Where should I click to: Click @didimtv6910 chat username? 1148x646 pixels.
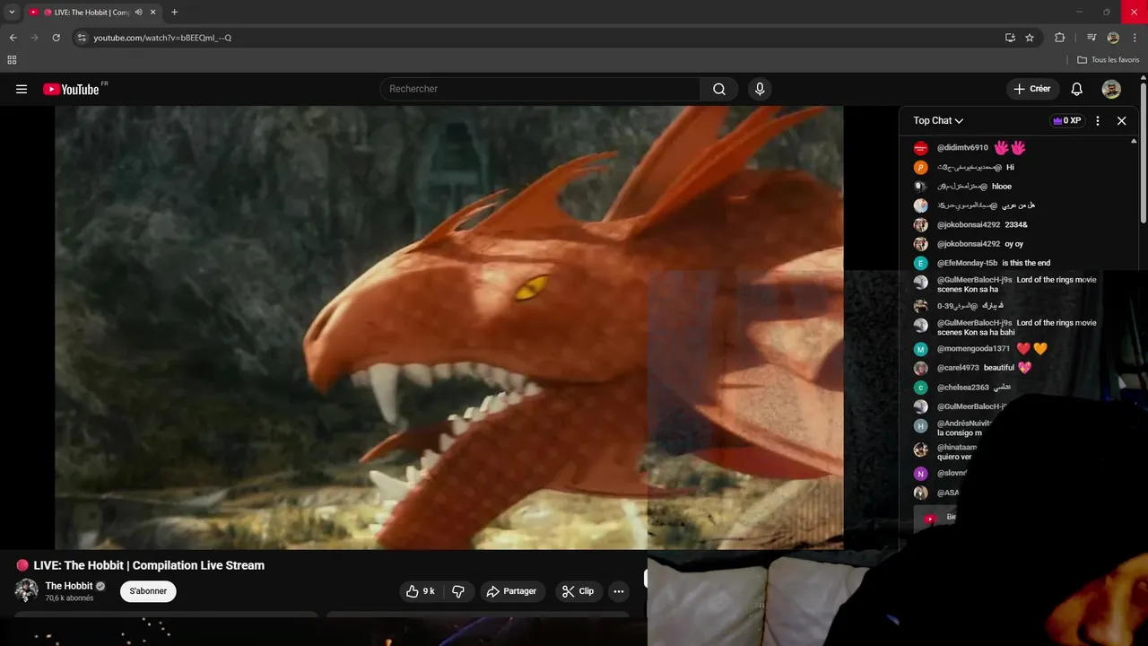tap(962, 148)
